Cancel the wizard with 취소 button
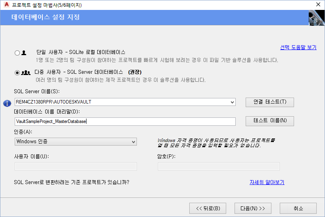The image size is (325, 217). (x=298, y=208)
